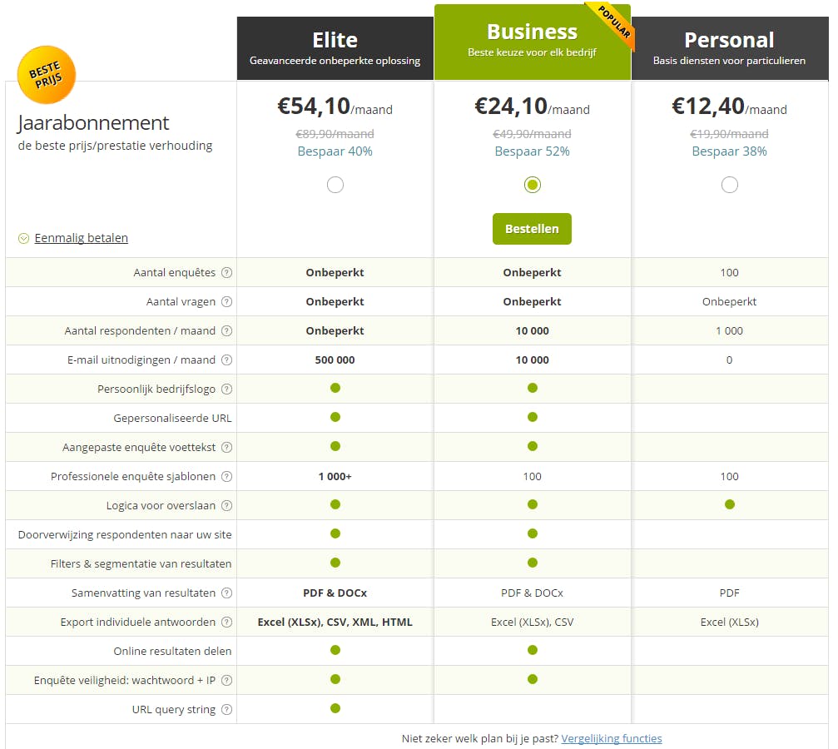The height and width of the screenshot is (749, 838).
Task: Select the Business plan radio button
Action: coord(533,185)
